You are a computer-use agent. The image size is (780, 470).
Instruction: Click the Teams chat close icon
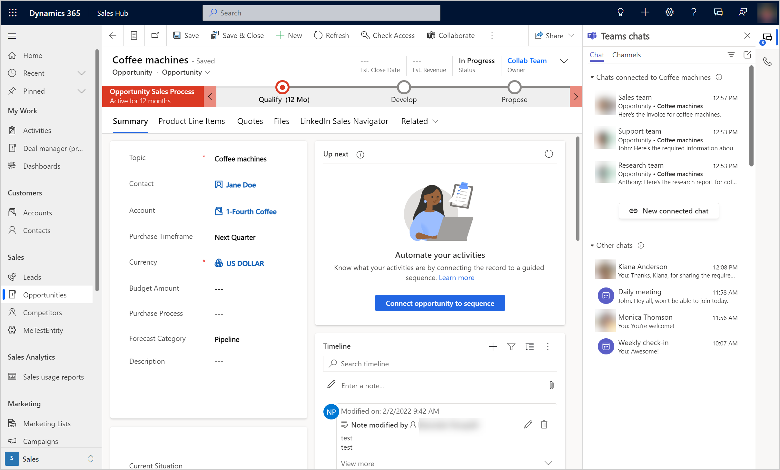point(747,36)
